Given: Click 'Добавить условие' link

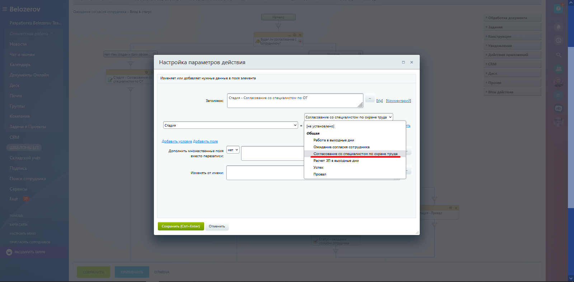Looking at the screenshot, I should coord(177,141).
